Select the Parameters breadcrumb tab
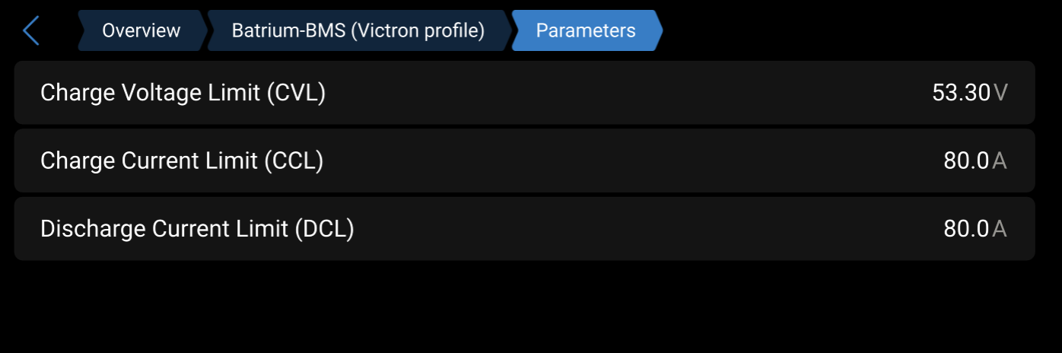Viewport: 1062px width, 353px height. tap(585, 30)
